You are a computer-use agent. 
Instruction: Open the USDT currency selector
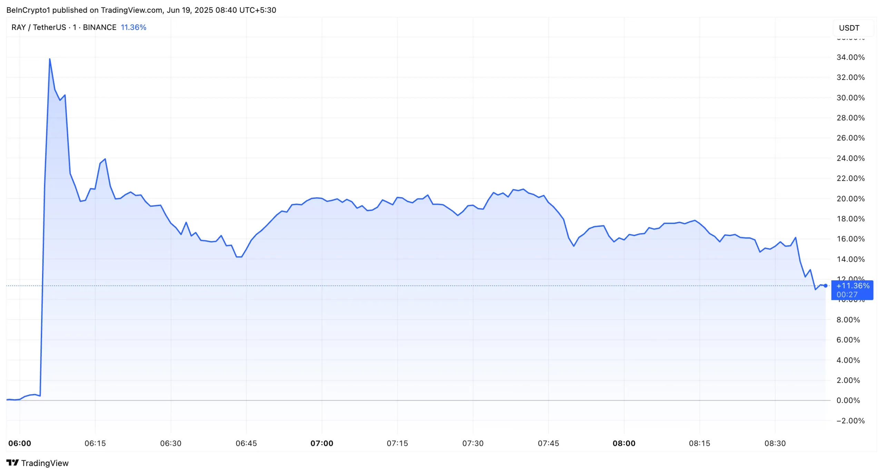click(x=849, y=28)
